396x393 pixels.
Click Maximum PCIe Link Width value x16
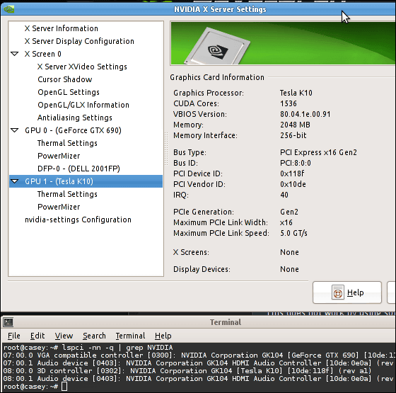286,222
